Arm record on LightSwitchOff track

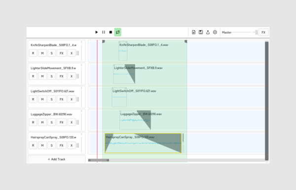pos(33,99)
